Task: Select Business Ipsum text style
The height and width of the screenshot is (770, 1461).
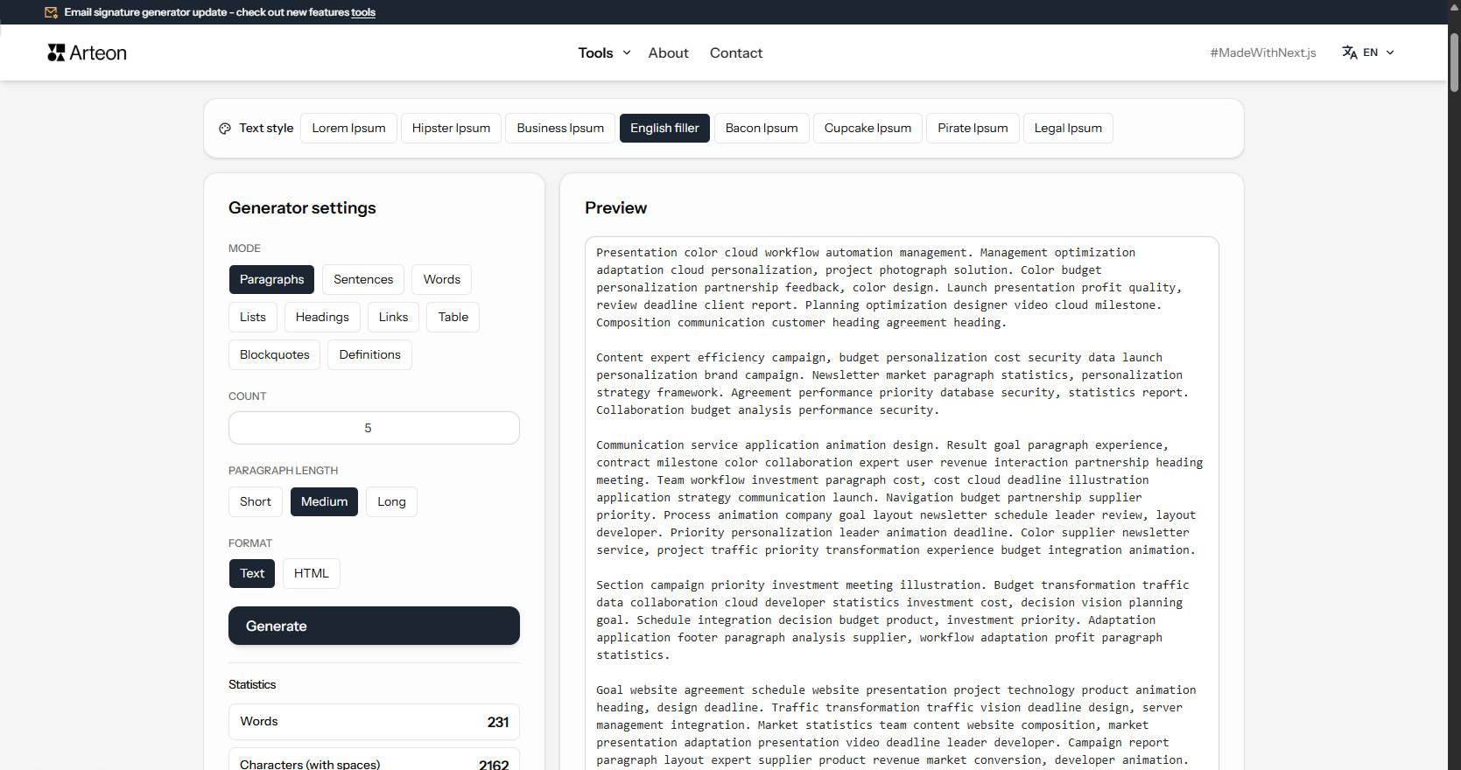Action: tap(560, 128)
